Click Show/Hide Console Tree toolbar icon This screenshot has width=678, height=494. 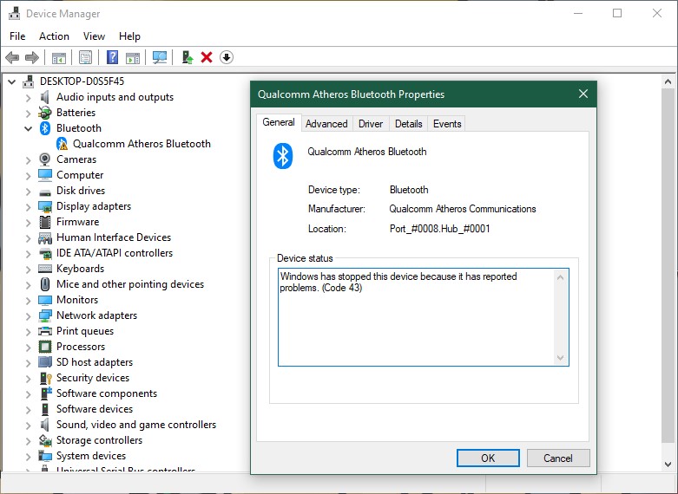coord(59,57)
